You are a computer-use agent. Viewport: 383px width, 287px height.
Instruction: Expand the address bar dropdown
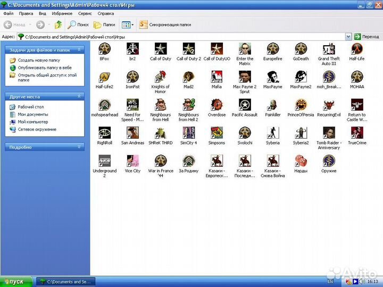click(x=348, y=37)
